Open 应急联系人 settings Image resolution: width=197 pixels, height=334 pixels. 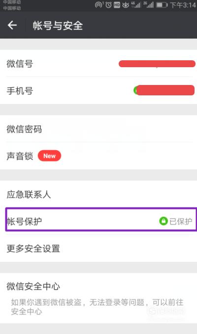(98, 194)
